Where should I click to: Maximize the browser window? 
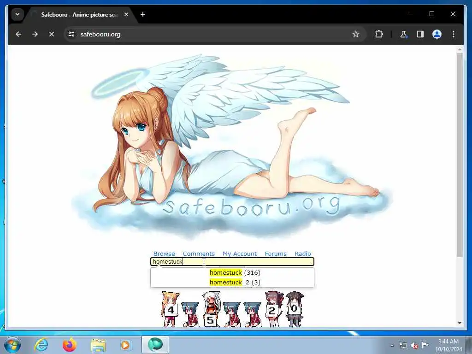tap(431, 14)
